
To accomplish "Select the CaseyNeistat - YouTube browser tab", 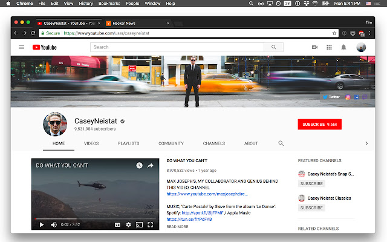I will pos(69,23).
